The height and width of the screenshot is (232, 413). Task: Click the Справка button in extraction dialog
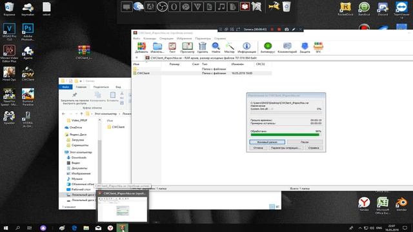click(314, 148)
